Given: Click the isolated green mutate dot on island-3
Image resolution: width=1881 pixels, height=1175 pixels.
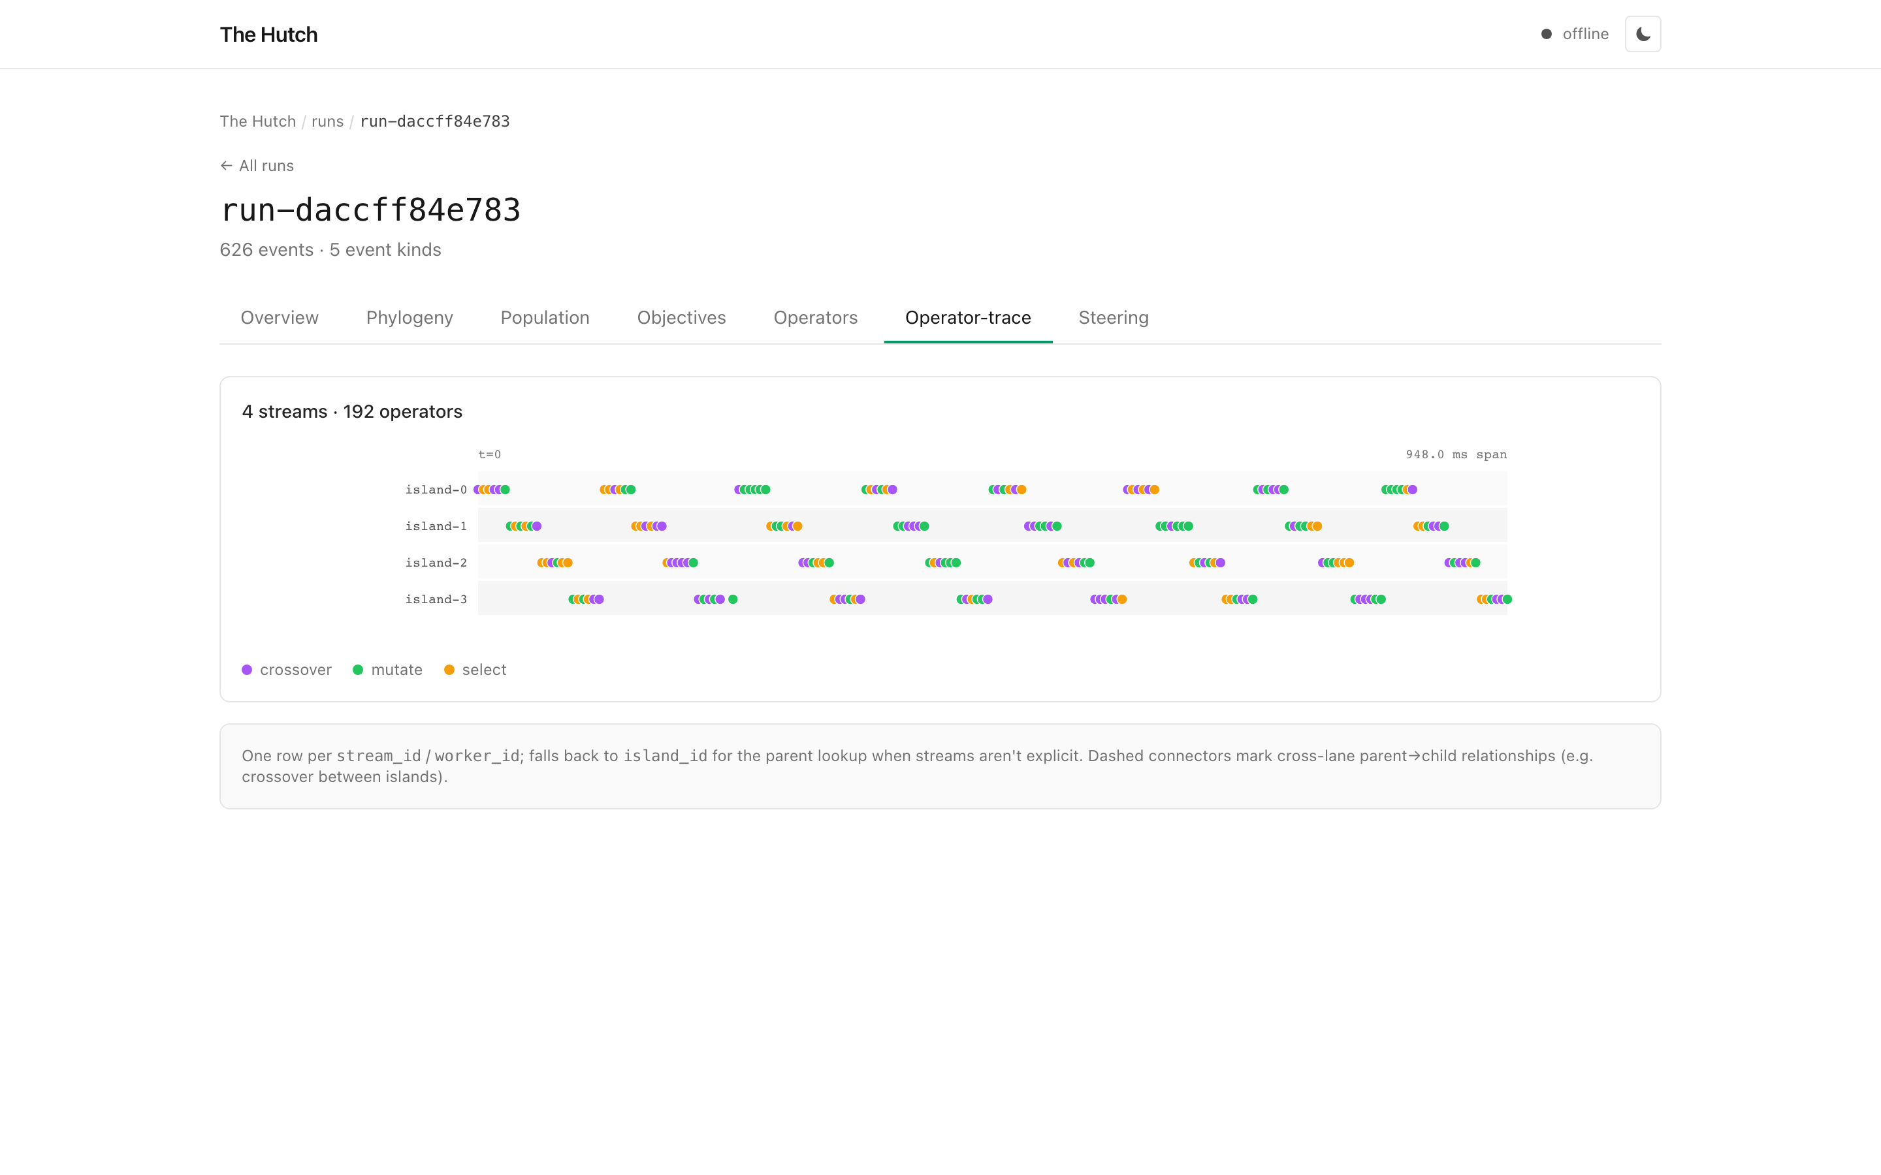Looking at the screenshot, I should (x=733, y=599).
